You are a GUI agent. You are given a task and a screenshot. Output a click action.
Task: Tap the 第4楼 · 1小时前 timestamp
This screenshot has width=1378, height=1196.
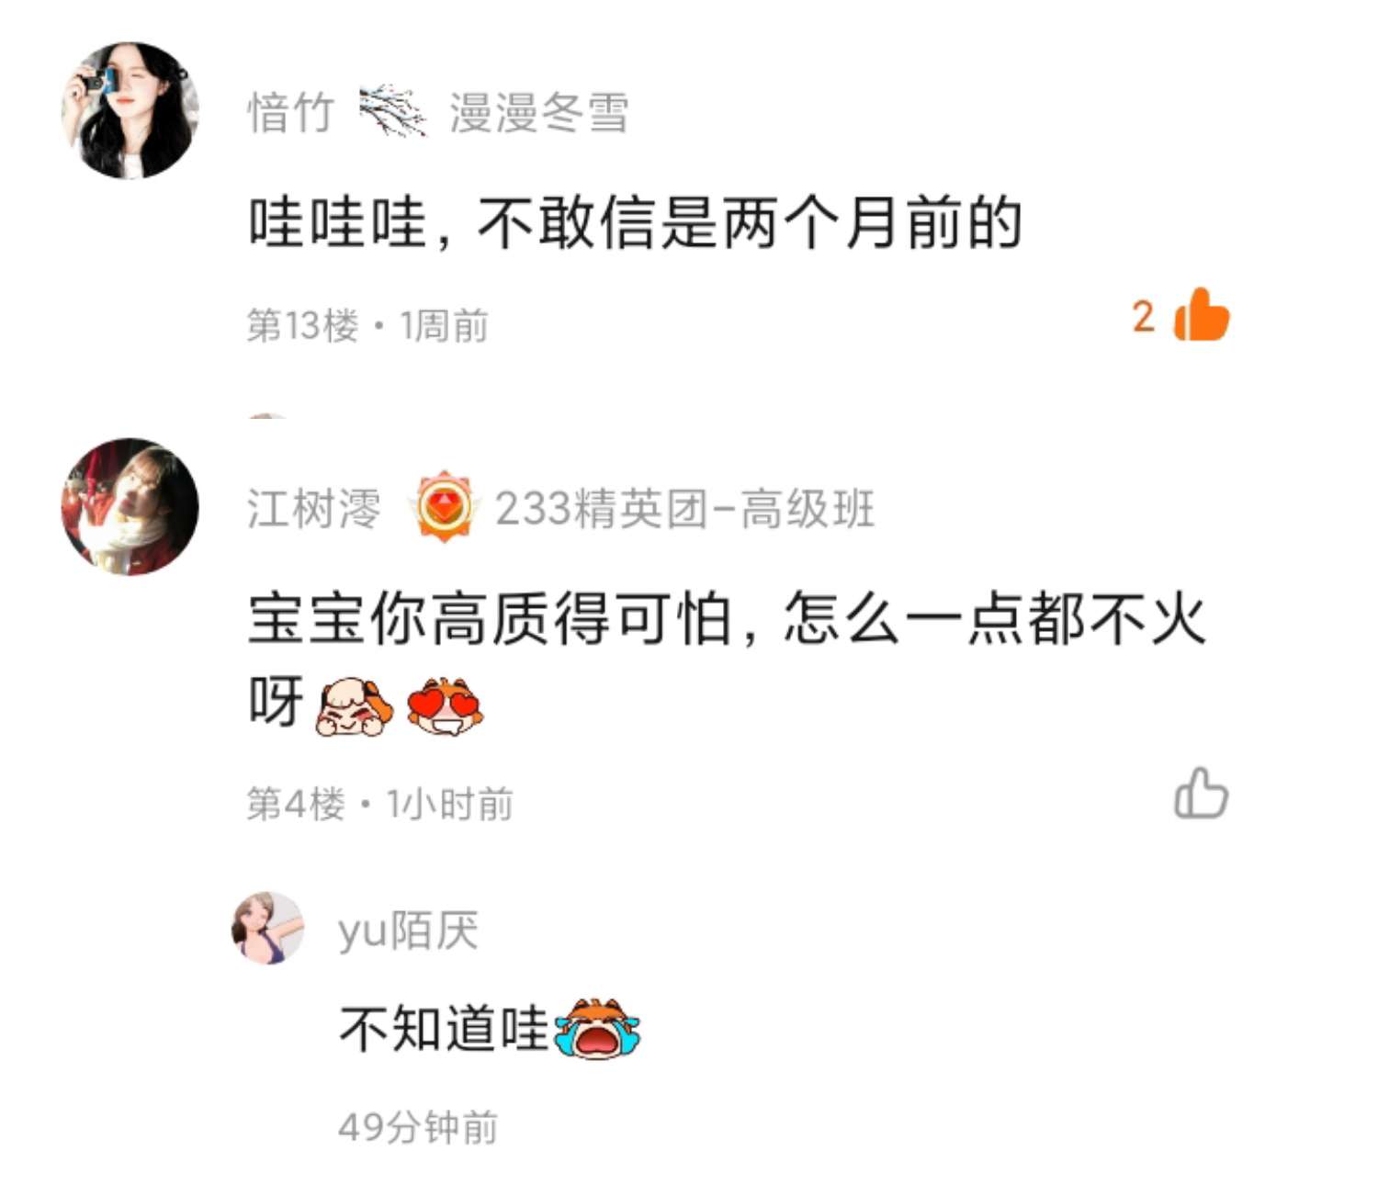(x=379, y=805)
